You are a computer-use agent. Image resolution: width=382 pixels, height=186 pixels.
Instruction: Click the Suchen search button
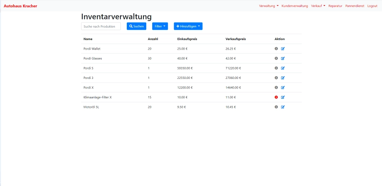pos(136,26)
